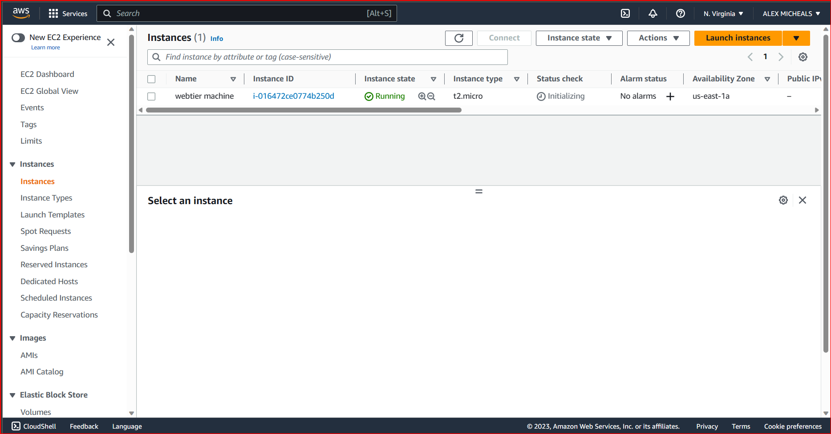Open the AWS help panel
Screen dimensions: 831x434
tap(680, 13)
